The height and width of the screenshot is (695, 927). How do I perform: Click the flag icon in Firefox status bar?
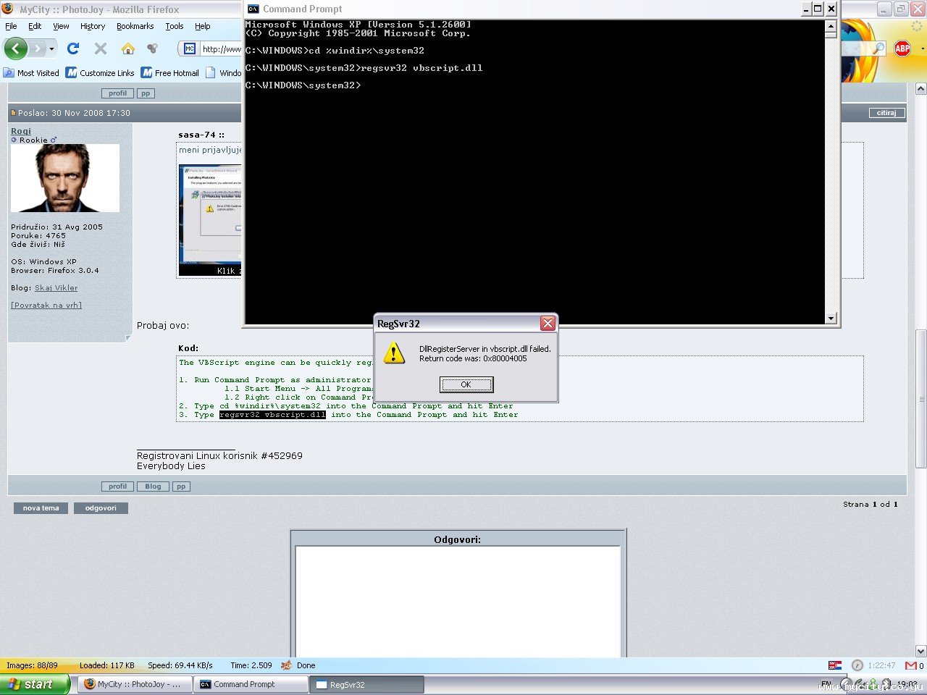[835, 665]
